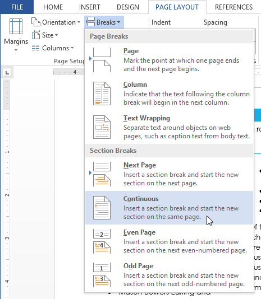
Task: Switch to the HOME ribbon tab
Action: [x=53, y=7]
